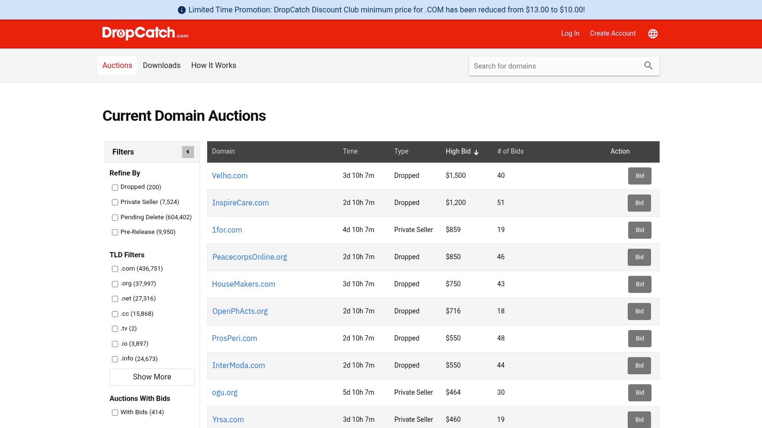Click the magnifying glass search icon

pos(648,66)
